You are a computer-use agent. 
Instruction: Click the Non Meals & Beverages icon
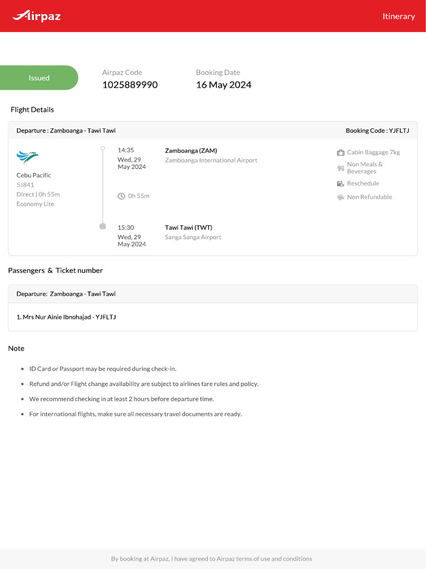[x=341, y=168]
